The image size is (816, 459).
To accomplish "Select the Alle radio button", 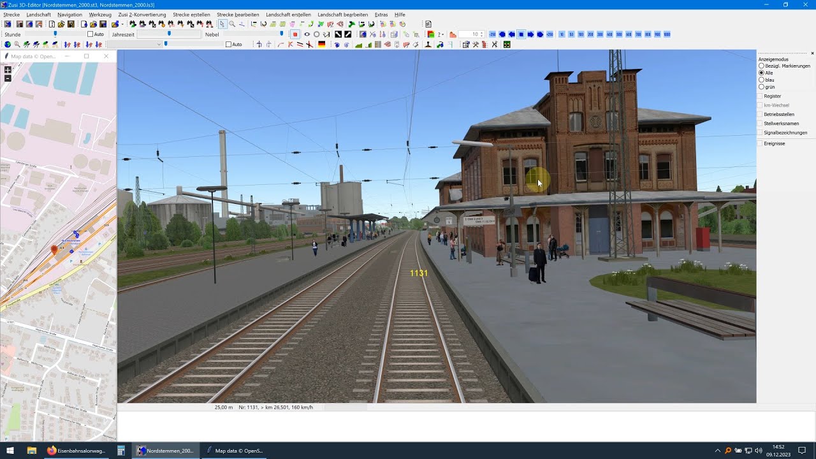I will coord(761,73).
